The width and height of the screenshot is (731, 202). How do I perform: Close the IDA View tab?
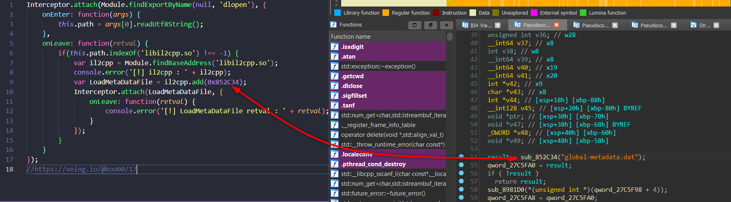[x=498, y=25]
